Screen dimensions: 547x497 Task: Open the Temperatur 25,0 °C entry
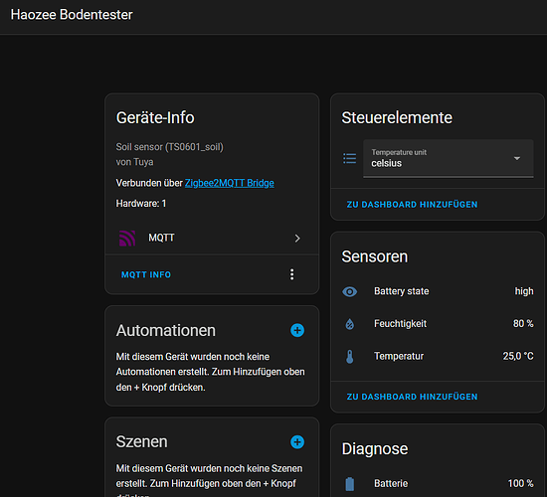pyautogui.click(x=438, y=356)
